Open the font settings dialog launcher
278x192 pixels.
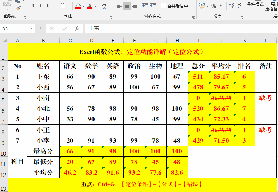coord(111,17)
